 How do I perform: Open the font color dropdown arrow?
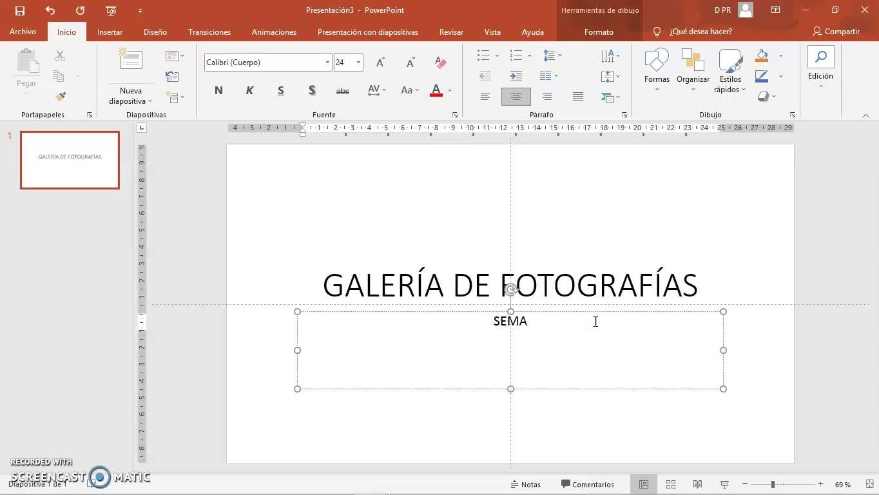pyautogui.click(x=450, y=91)
